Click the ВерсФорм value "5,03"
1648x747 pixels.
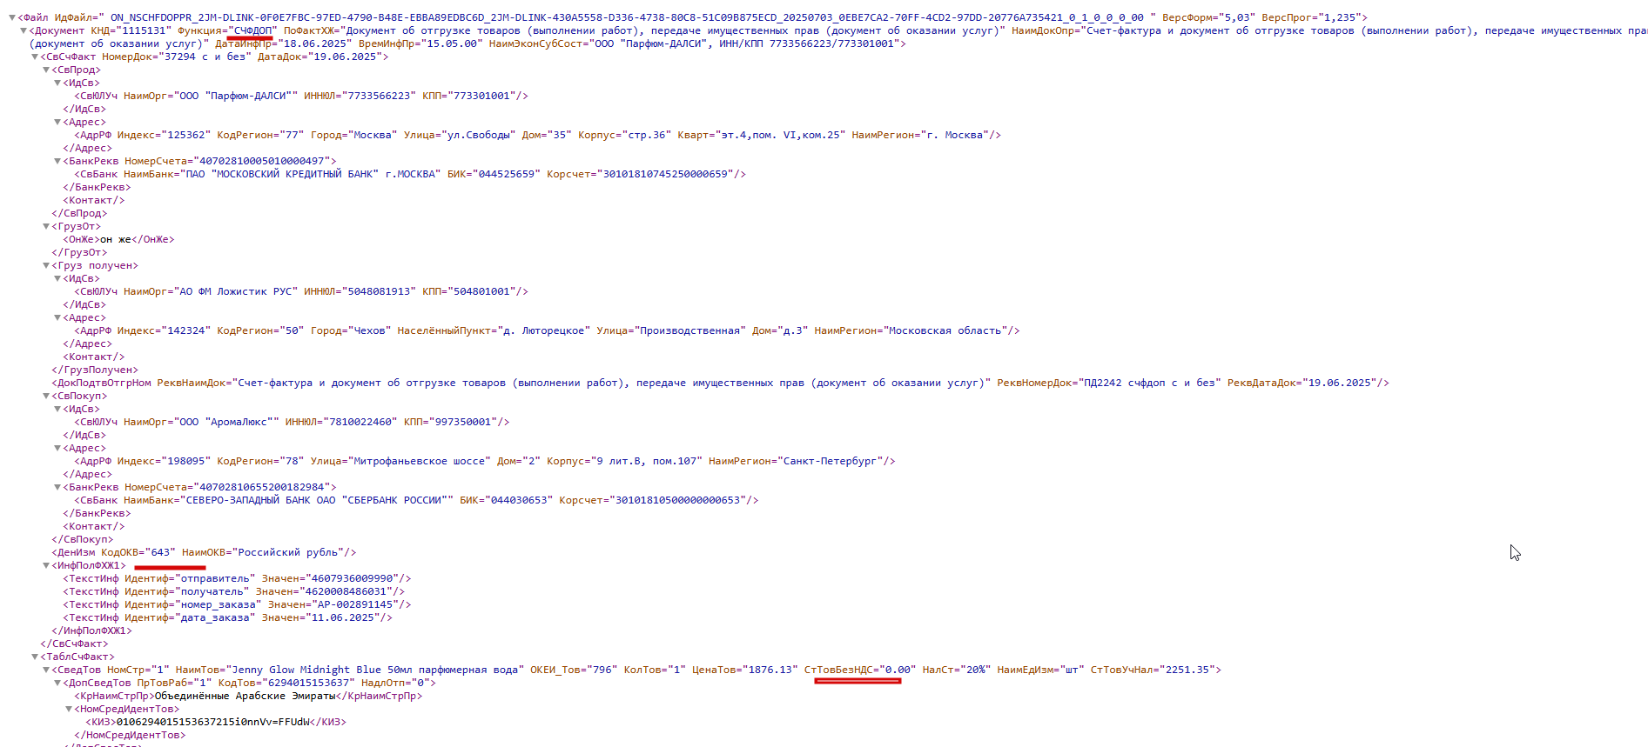1236,17
